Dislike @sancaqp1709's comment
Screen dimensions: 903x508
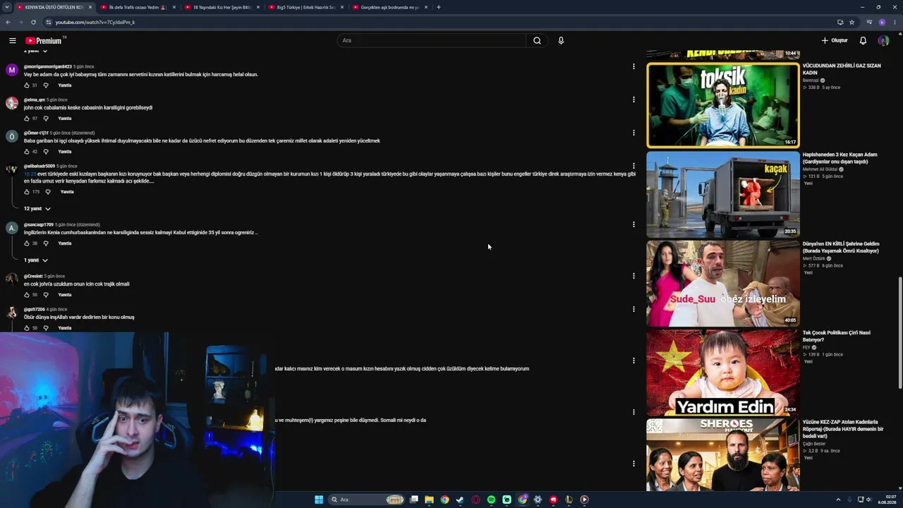click(46, 243)
